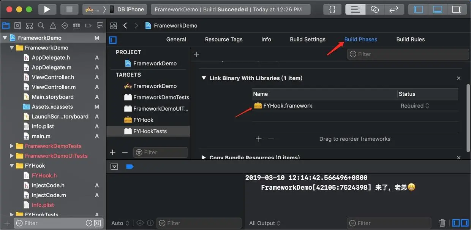
Task: Go forward in editor history
Action: click(136, 25)
